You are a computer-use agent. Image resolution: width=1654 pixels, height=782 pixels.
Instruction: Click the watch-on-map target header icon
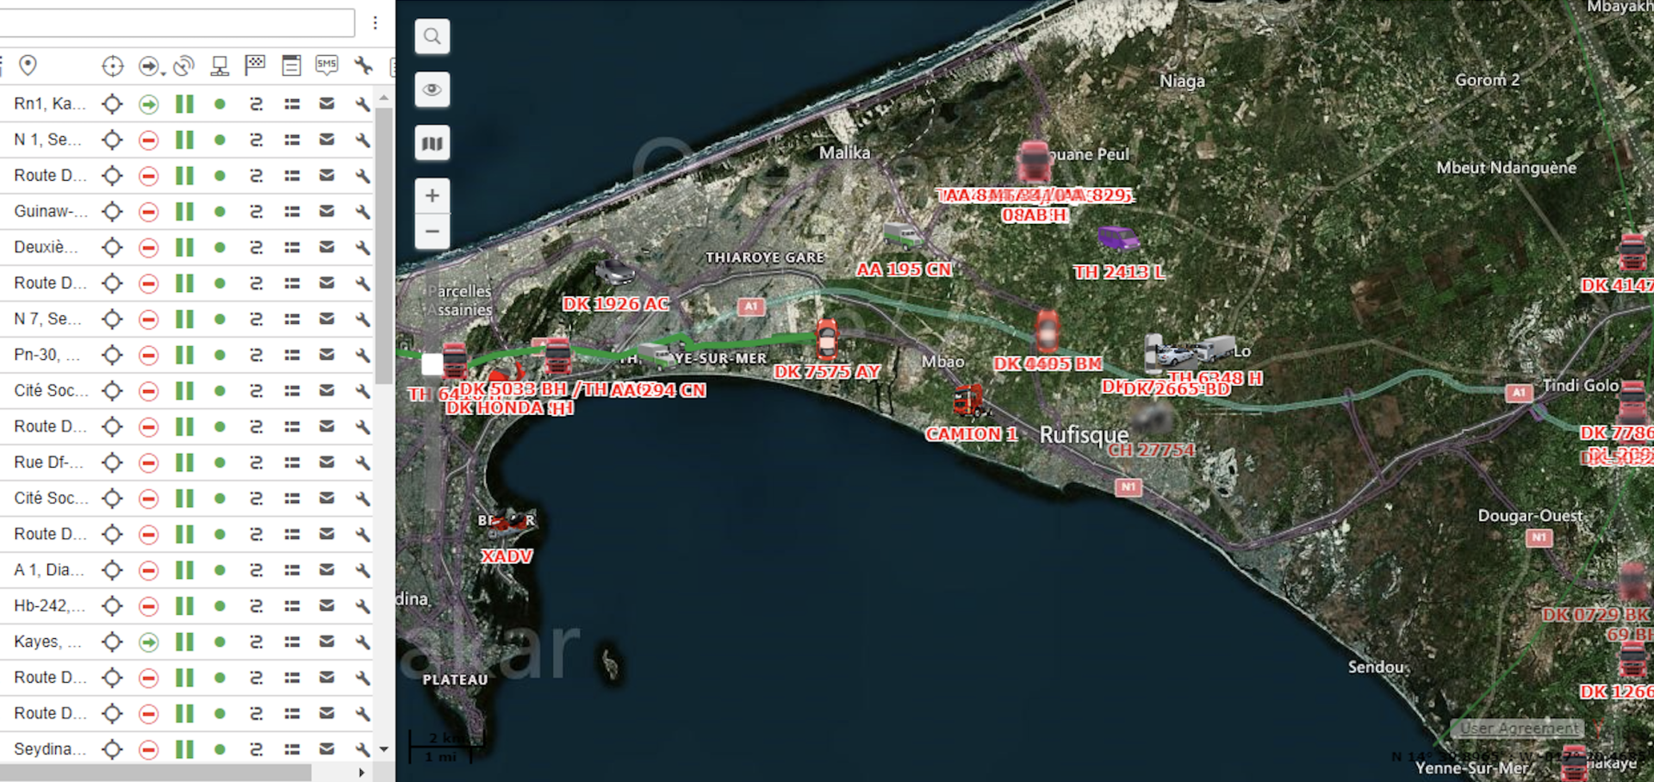[113, 65]
